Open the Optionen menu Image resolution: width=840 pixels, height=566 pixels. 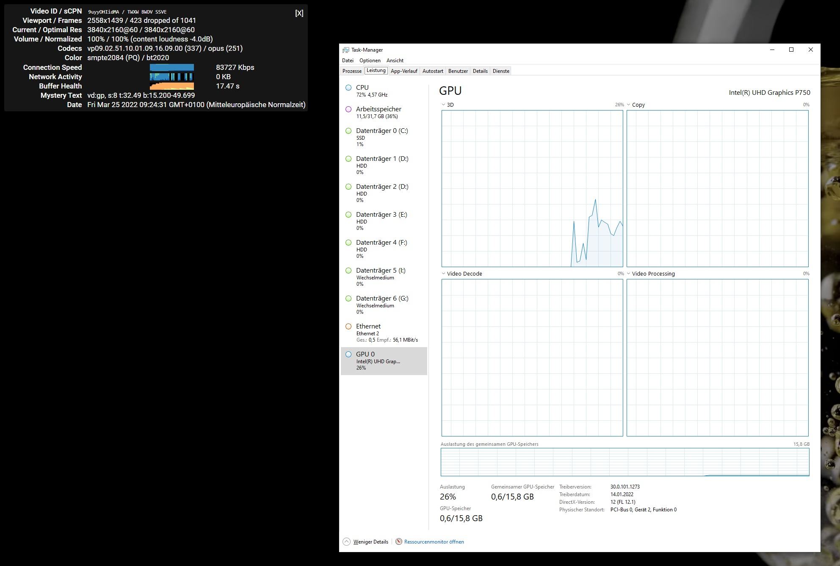click(370, 61)
